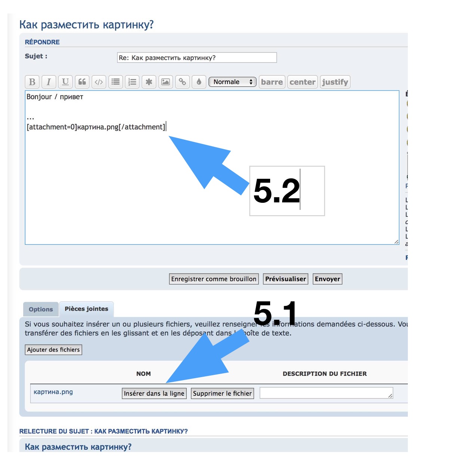Viewport: 452px width, 473px height.
Task: Toggle bold formatting button
Action: [x=32, y=82]
